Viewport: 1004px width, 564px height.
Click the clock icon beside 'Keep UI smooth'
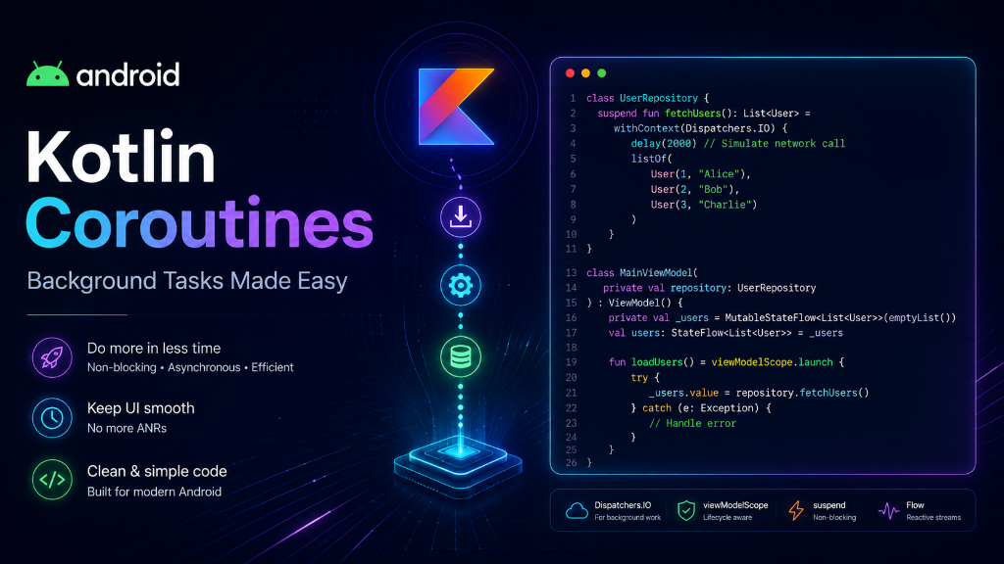[x=52, y=417]
